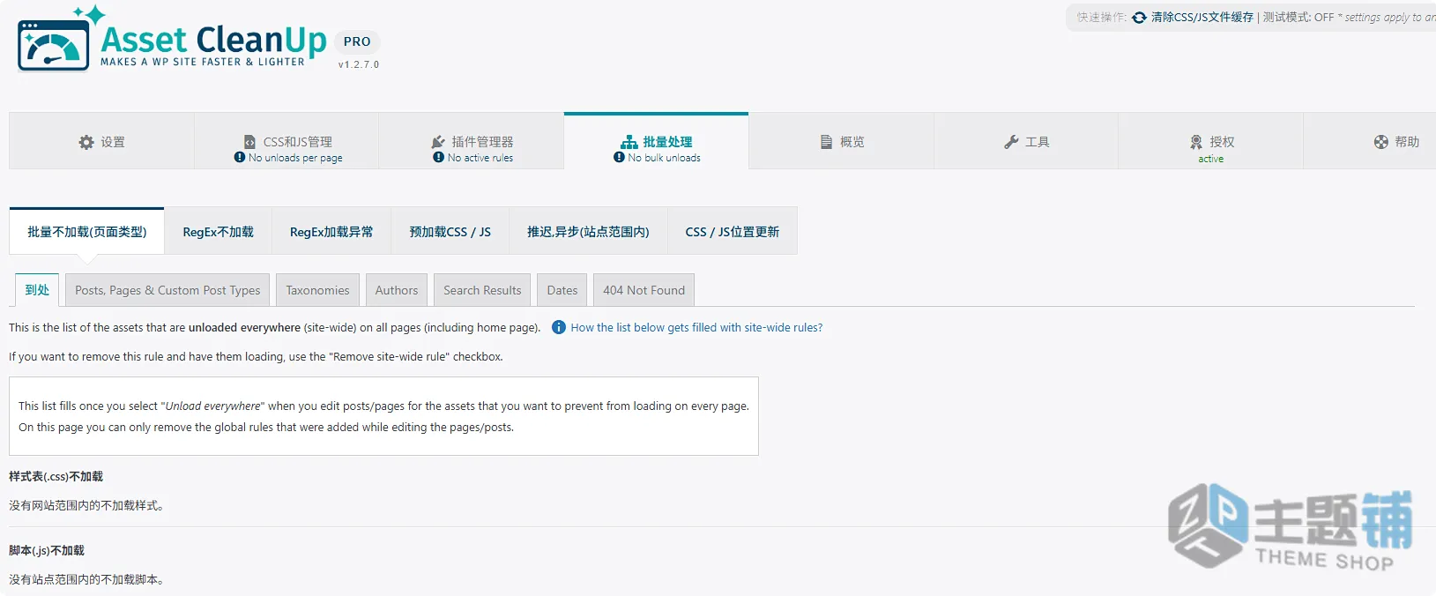The image size is (1436, 596).
Task: Click the wrench icon beside 工具
Action: click(x=1011, y=142)
